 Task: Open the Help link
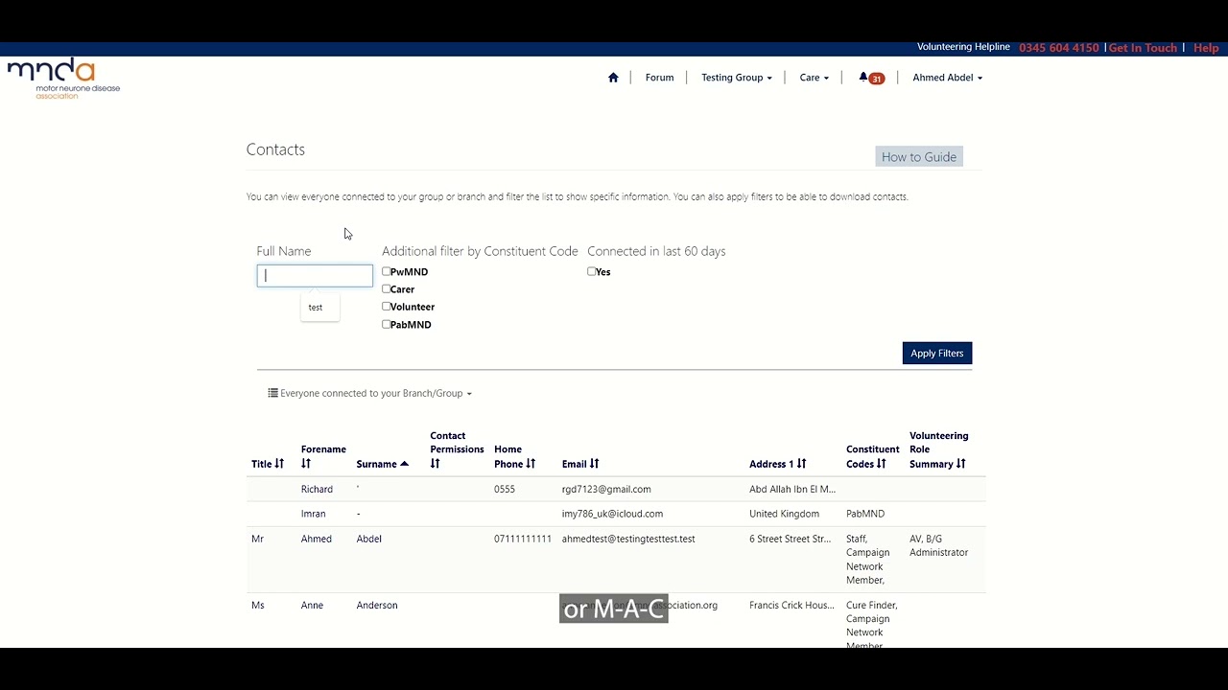pos(1206,48)
